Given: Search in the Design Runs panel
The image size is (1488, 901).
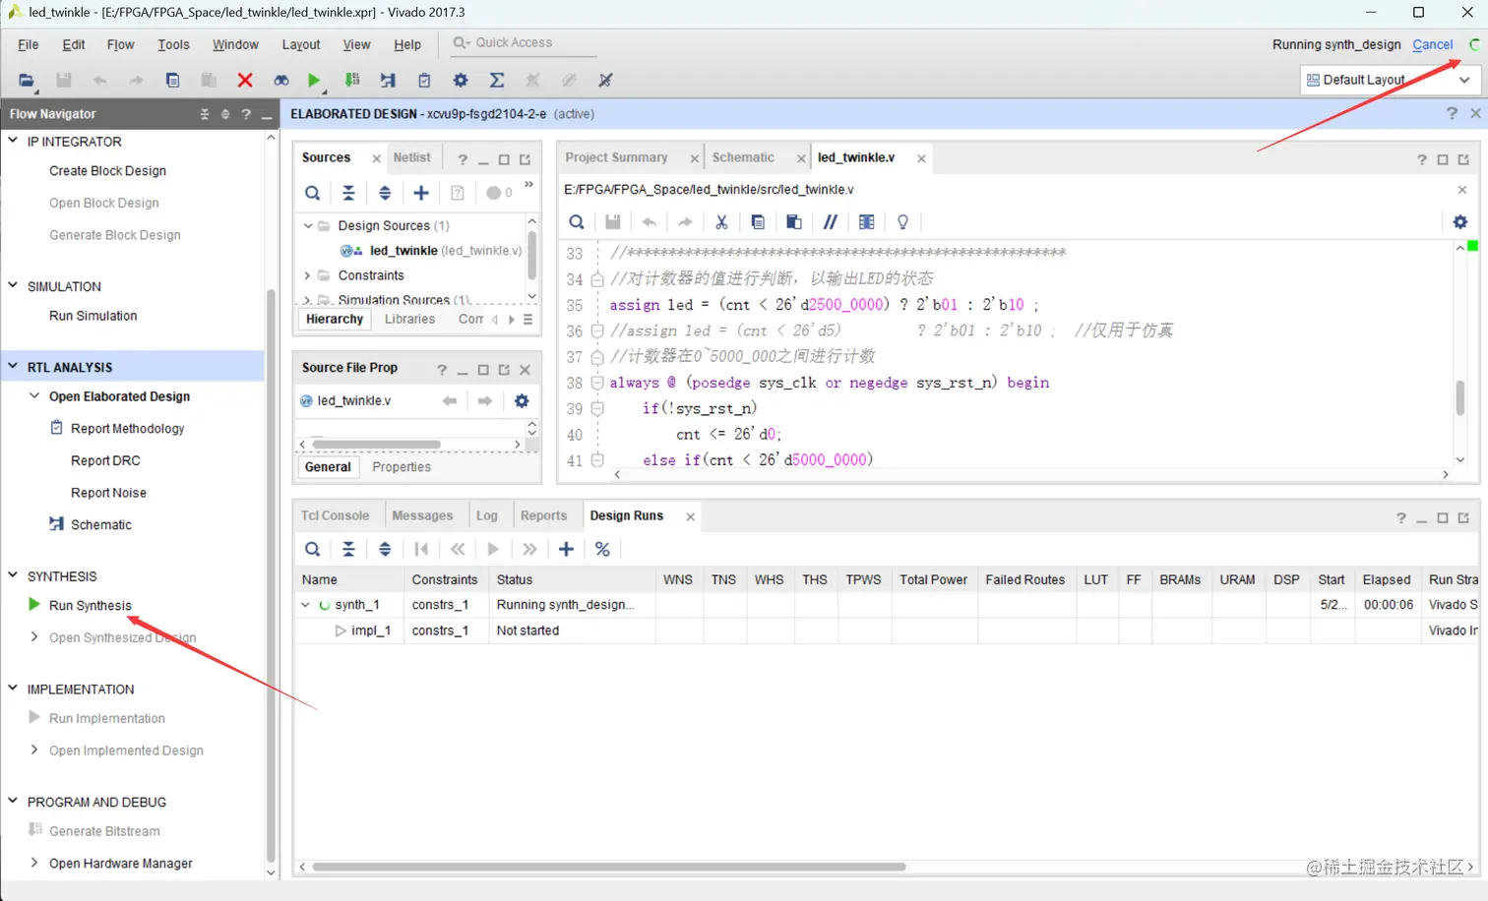Looking at the screenshot, I should tap(312, 550).
